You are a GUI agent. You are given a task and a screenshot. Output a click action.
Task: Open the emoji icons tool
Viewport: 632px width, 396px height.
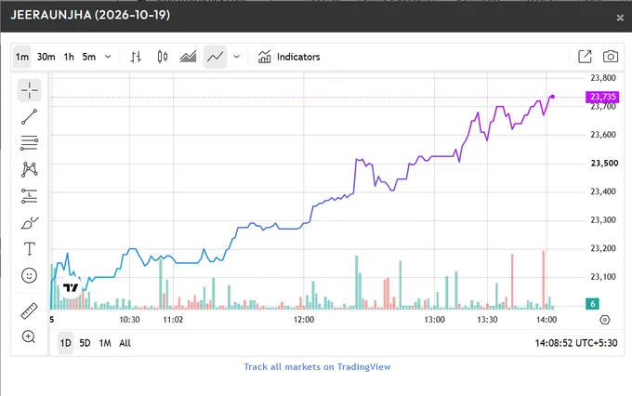click(x=30, y=275)
